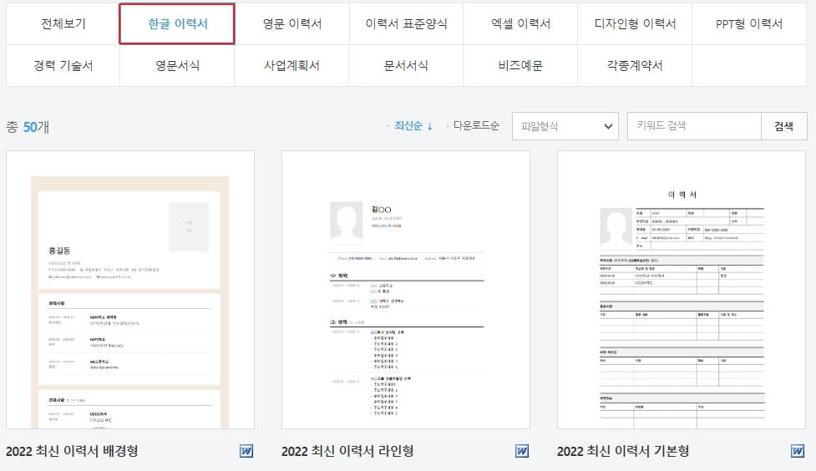
Task: Select the 각종계약서 category
Action: point(635,66)
